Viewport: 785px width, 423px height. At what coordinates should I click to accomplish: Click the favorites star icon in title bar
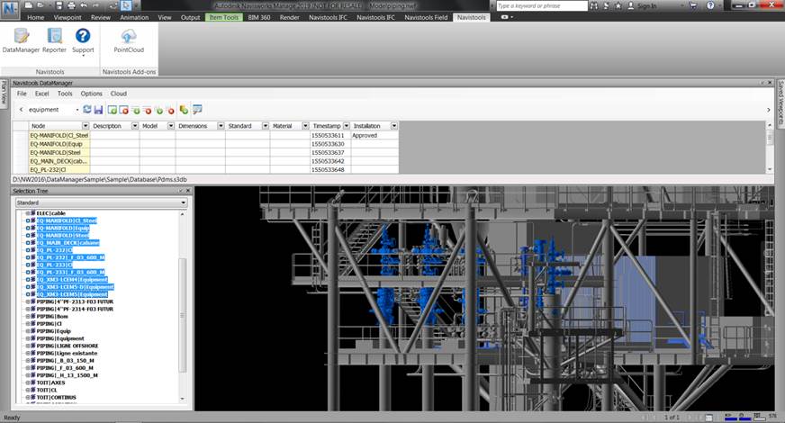point(618,5)
